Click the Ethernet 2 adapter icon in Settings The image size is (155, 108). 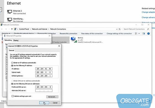point(10,12)
